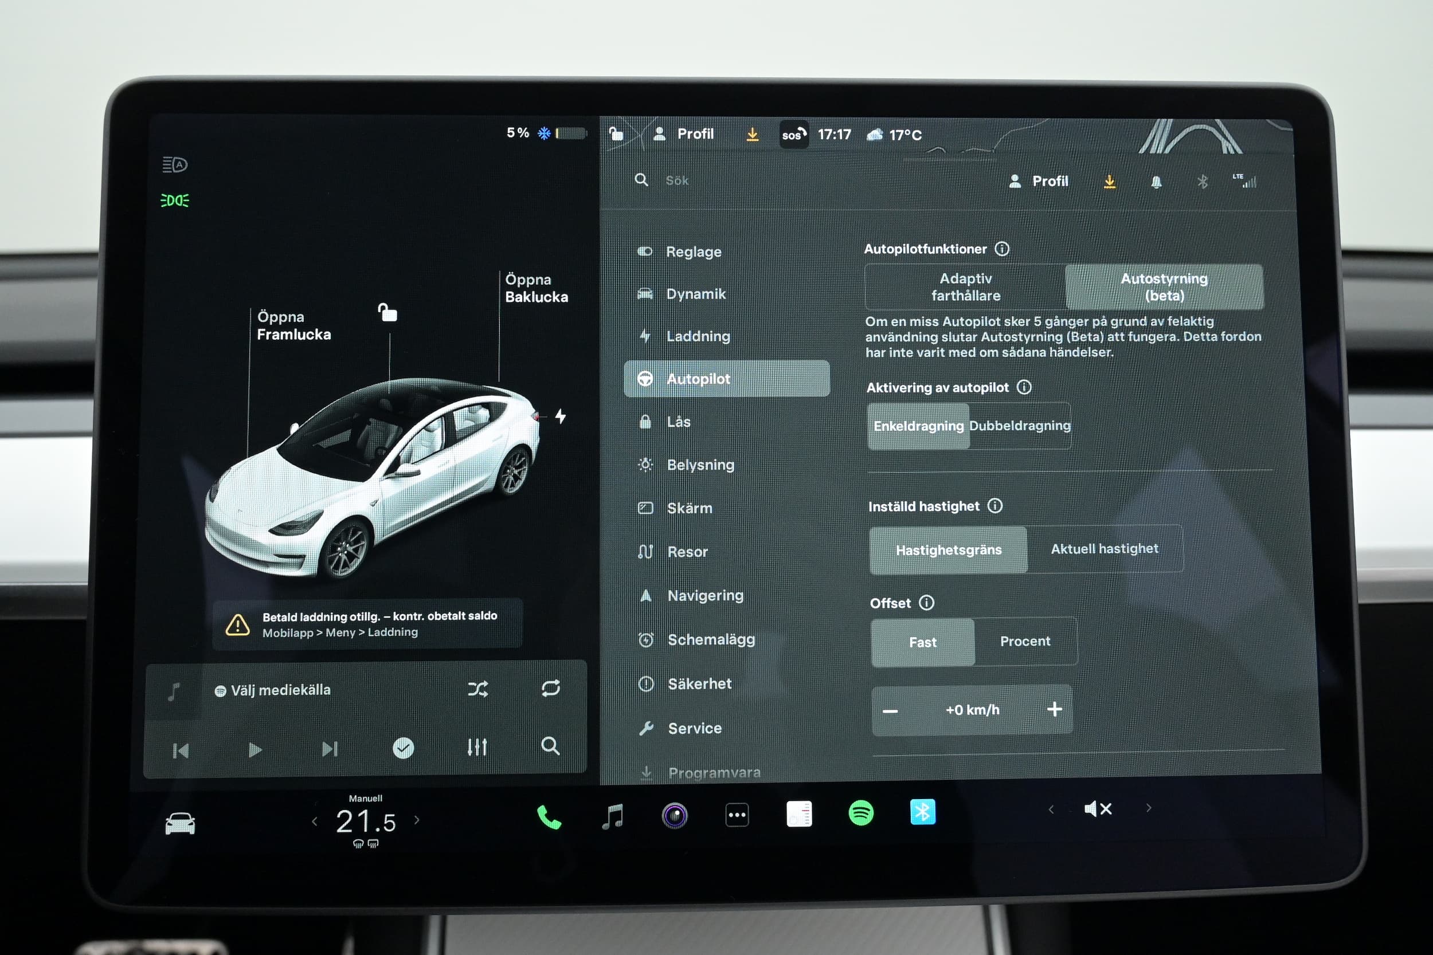Viewport: 1433px width, 955px height.
Task: Set speed to Aktuell hastighet
Action: [x=1104, y=549]
